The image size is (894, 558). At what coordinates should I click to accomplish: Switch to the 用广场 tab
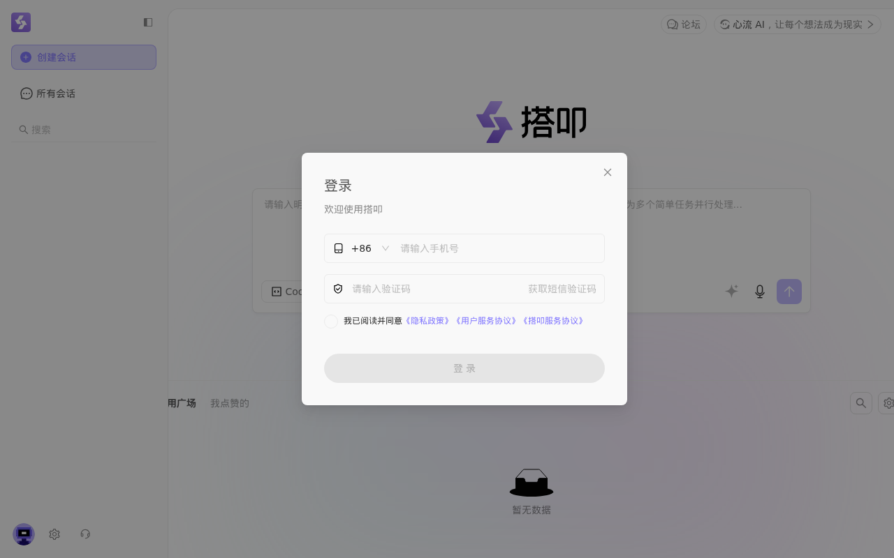(182, 403)
